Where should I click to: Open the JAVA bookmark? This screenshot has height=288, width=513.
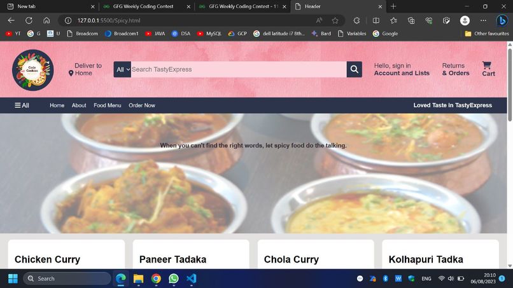(155, 33)
